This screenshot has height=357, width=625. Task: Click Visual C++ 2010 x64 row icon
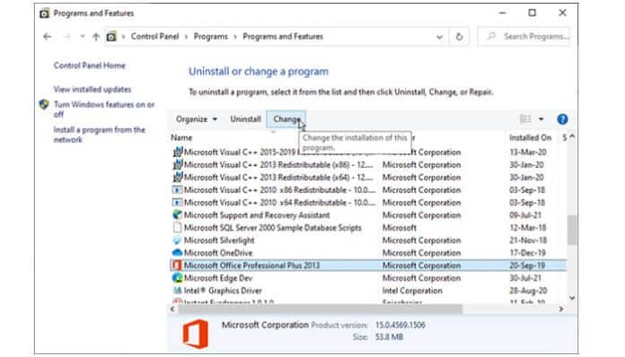pyautogui.click(x=178, y=203)
